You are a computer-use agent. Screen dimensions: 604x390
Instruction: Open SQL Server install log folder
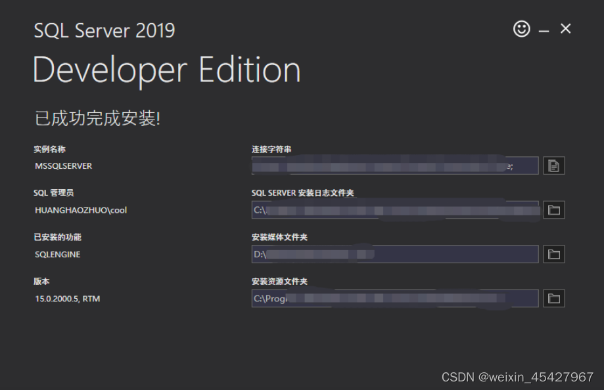pos(554,210)
